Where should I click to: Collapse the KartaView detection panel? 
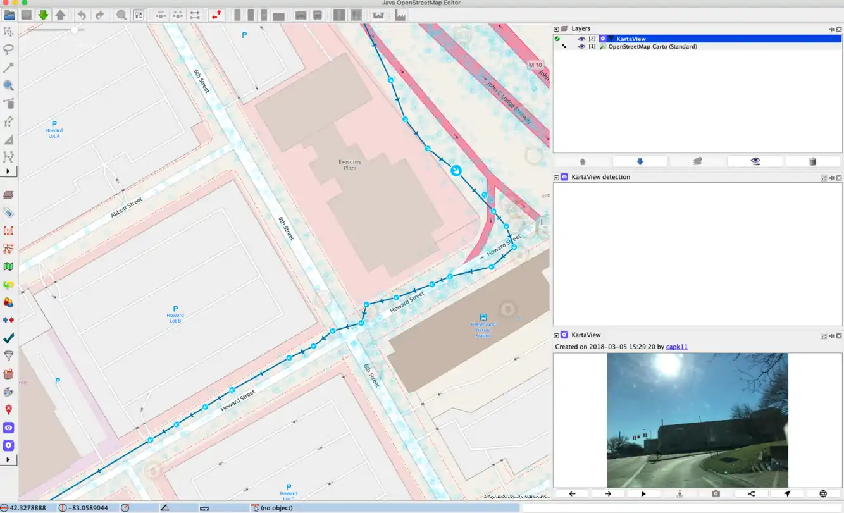pyautogui.click(x=557, y=177)
